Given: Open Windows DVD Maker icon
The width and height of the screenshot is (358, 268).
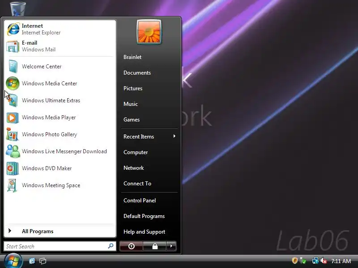Looking at the screenshot, I should click(x=13, y=168).
